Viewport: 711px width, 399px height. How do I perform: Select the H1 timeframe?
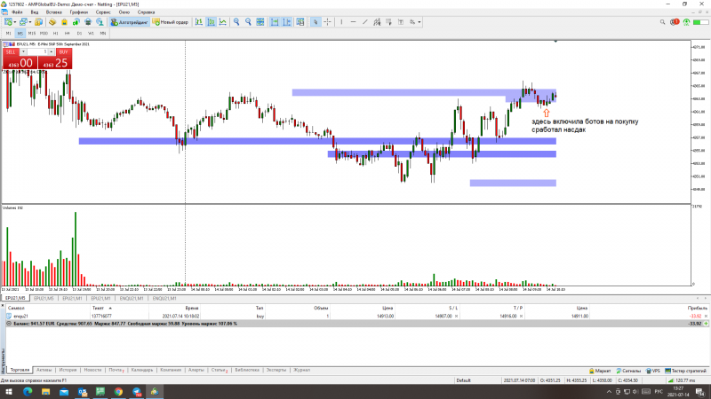pyautogui.click(x=55, y=33)
